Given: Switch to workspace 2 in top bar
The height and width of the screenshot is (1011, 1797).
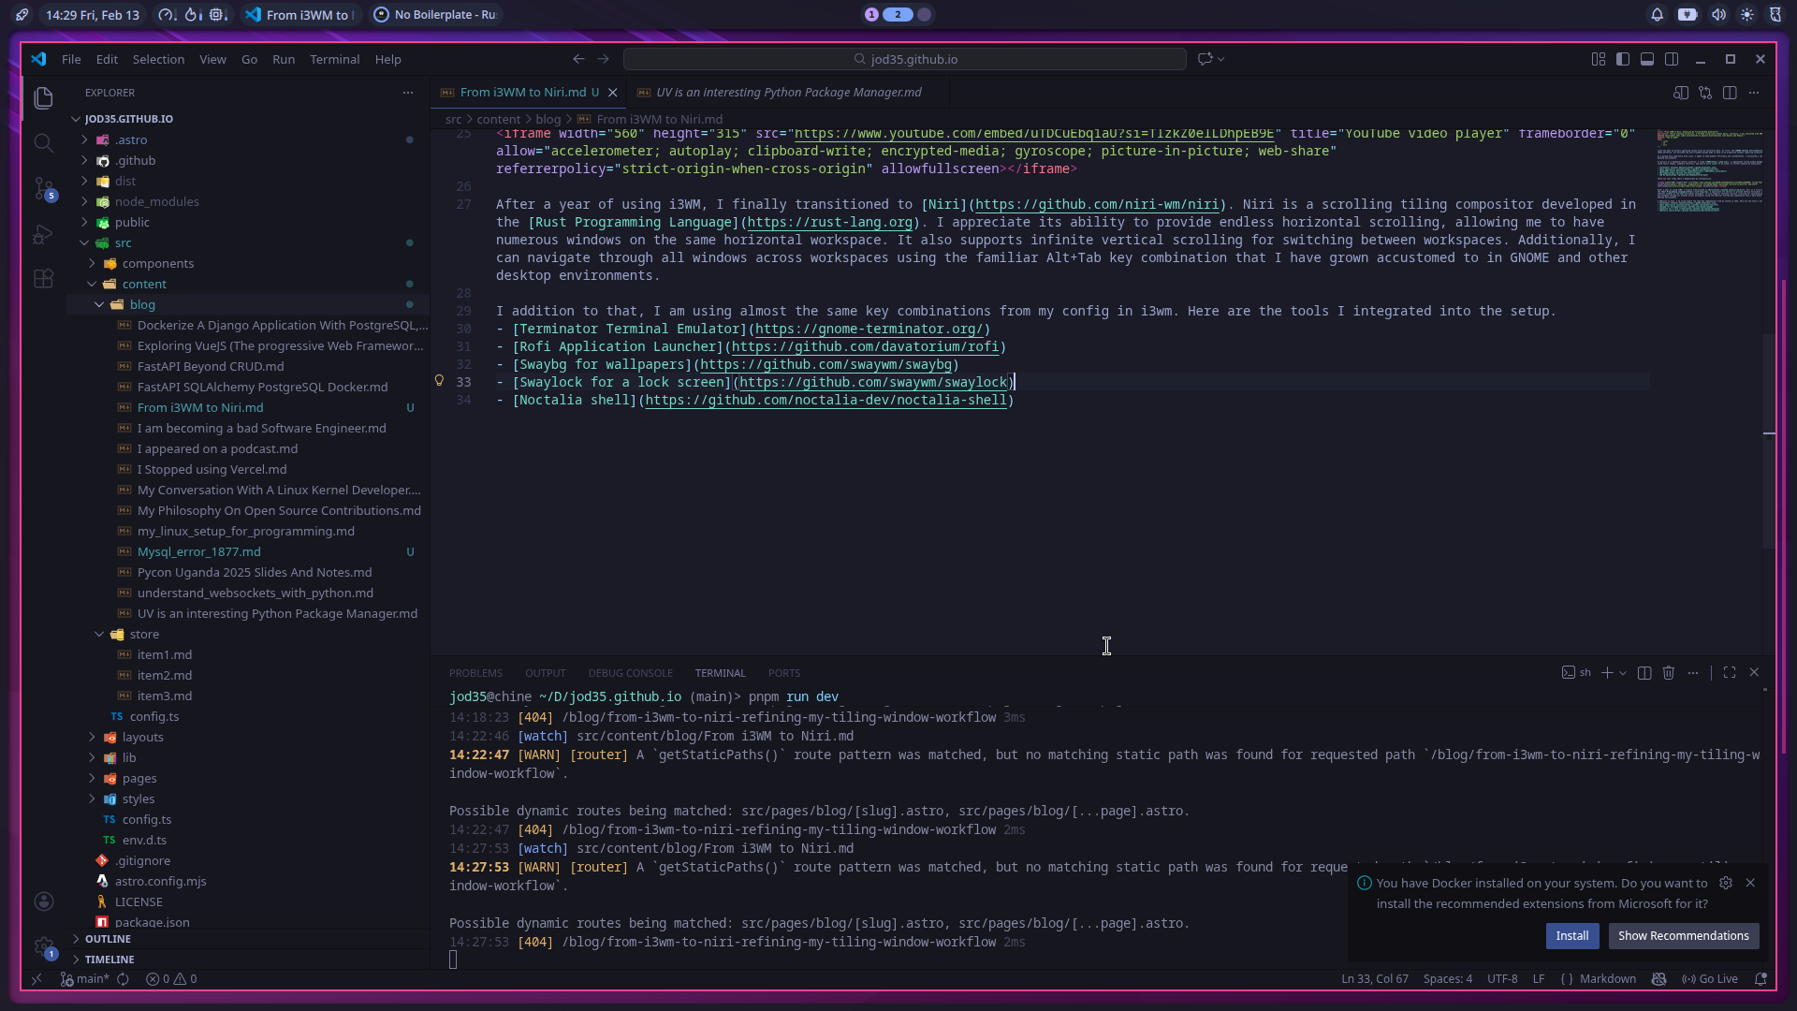Looking at the screenshot, I should (898, 15).
